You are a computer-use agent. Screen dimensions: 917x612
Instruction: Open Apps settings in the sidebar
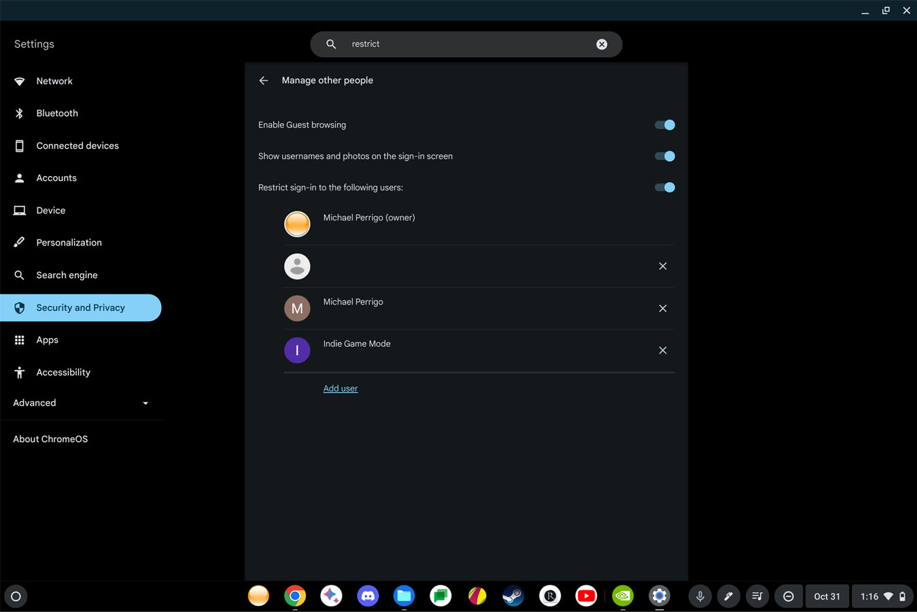pos(81,340)
